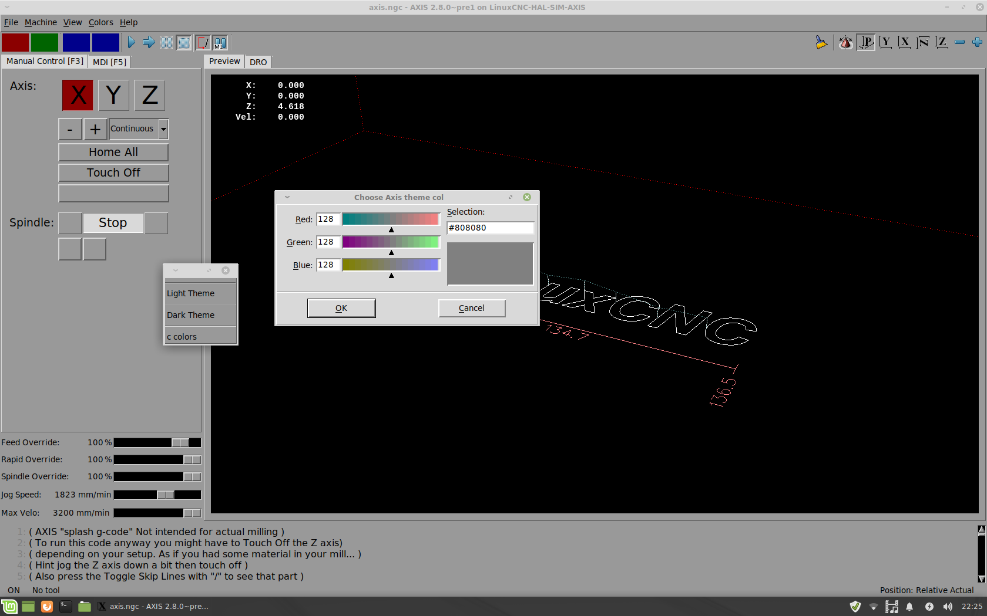Click the Home All button
The height and width of the screenshot is (616, 987).
[113, 152]
